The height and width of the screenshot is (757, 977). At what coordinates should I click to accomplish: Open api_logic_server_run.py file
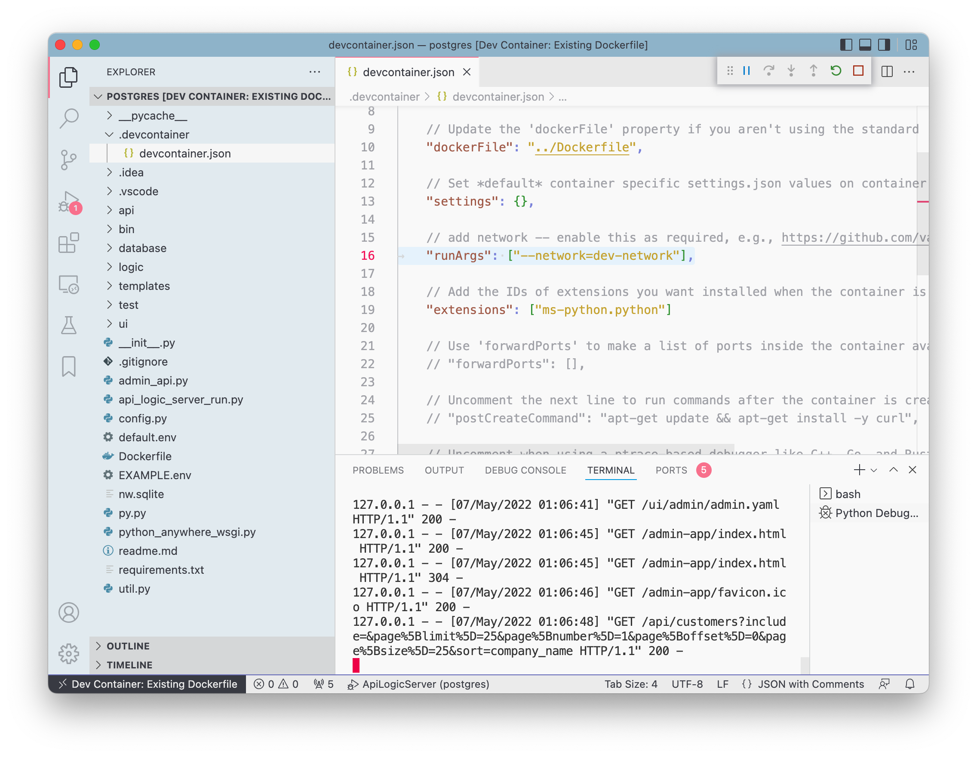click(x=212, y=400)
